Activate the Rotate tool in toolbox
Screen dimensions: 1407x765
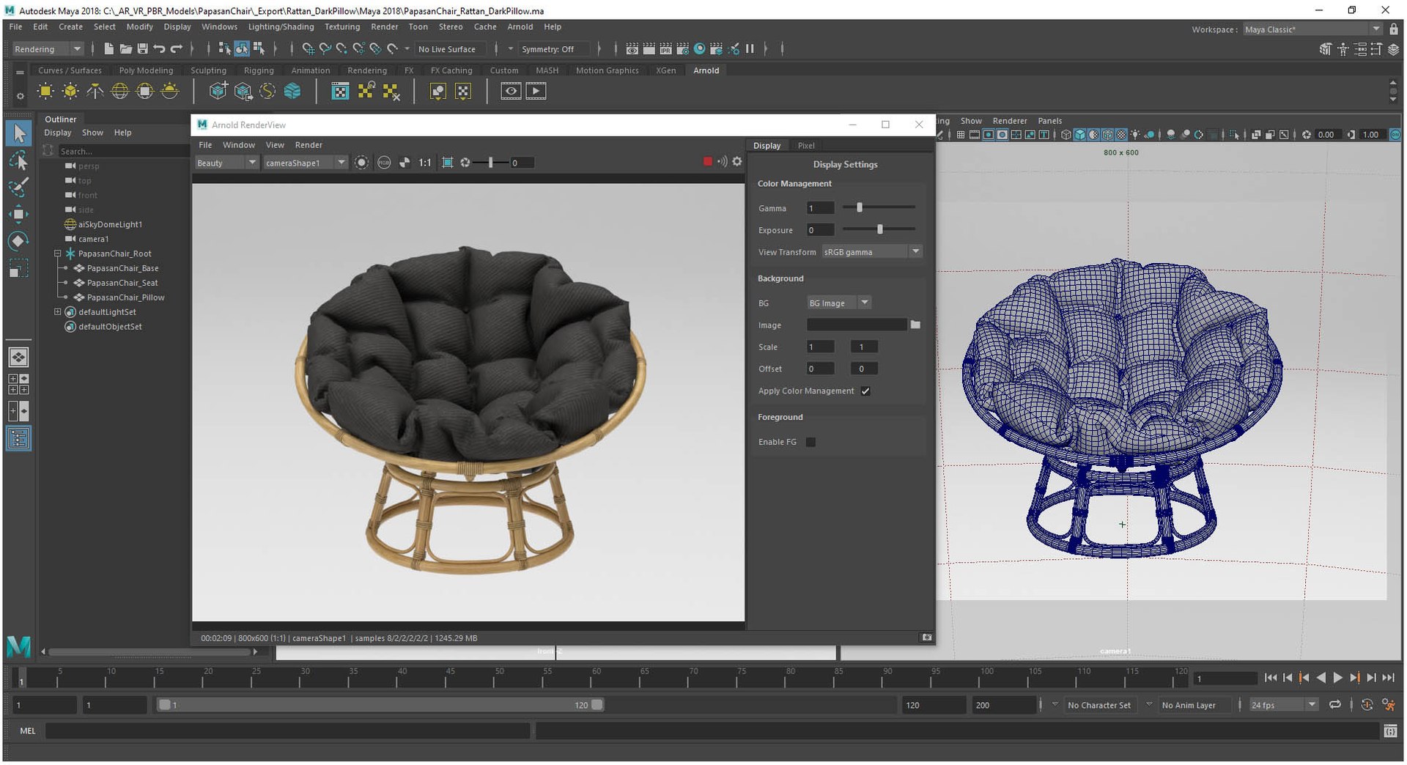(19, 241)
